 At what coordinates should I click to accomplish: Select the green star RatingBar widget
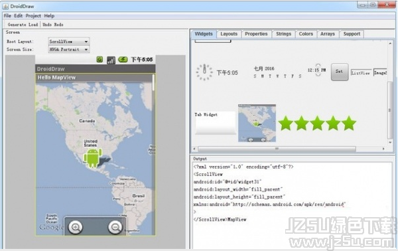317,124
